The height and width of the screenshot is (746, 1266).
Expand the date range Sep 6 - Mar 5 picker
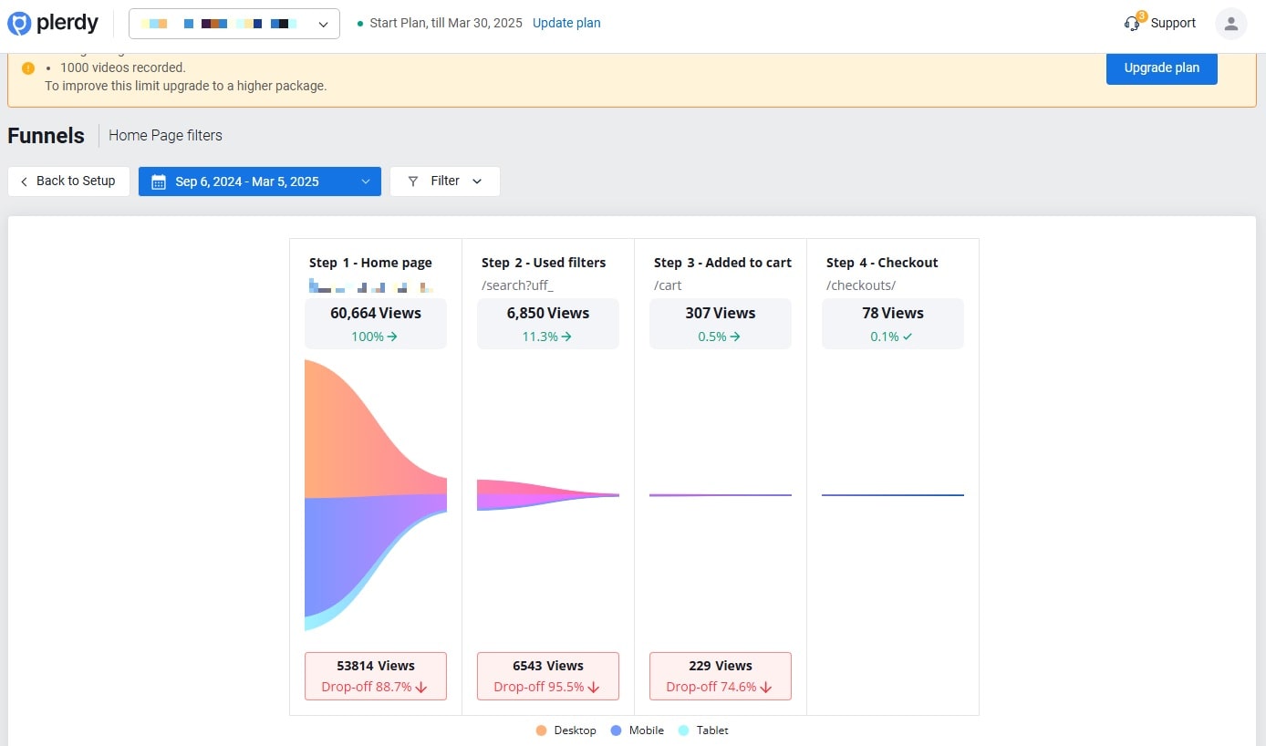pos(259,181)
